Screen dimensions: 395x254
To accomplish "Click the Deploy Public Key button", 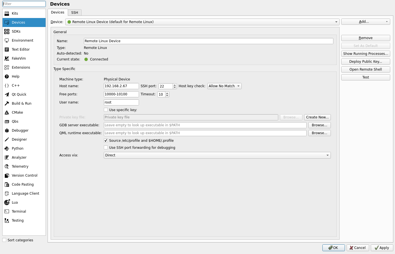I will (x=365, y=62).
